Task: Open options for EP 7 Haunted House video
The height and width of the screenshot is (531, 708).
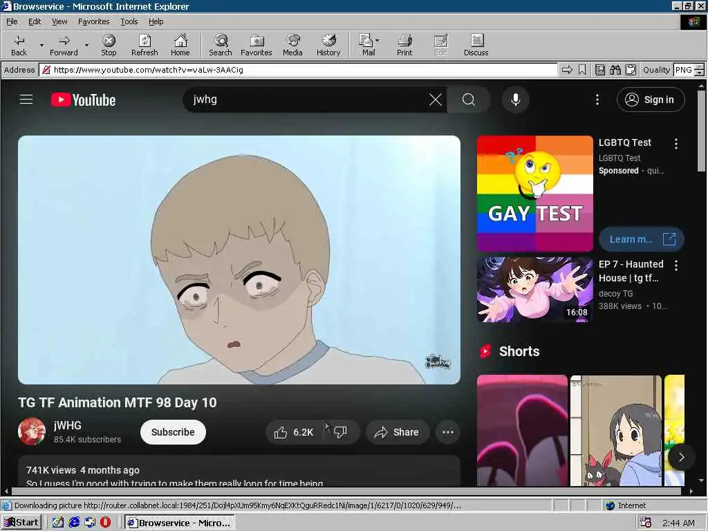Action: tap(676, 265)
